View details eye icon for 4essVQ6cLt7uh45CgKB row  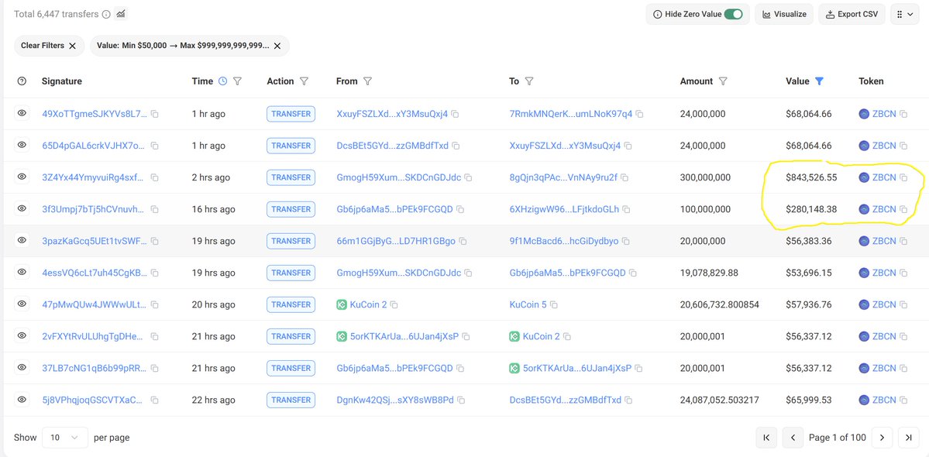pos(22,272)
